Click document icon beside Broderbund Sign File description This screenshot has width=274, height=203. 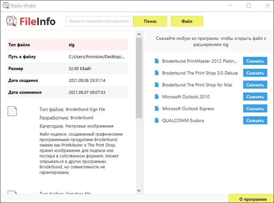pos(12,111)
